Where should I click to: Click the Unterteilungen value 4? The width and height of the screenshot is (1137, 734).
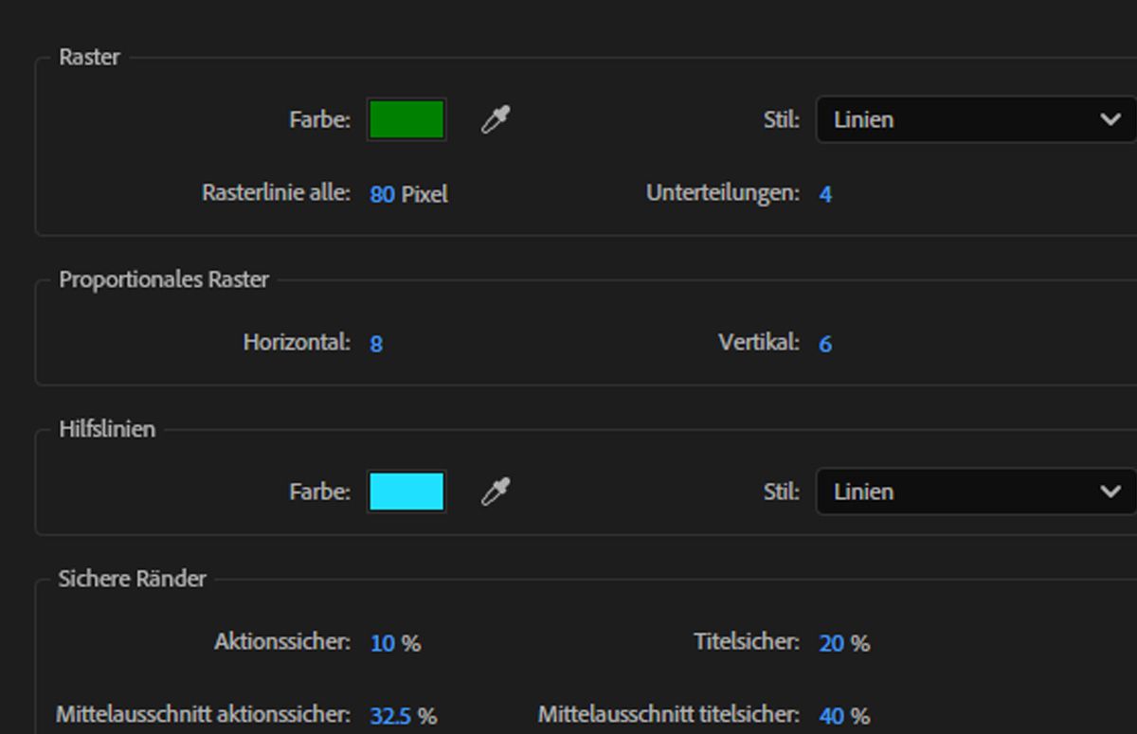(825, 193)
